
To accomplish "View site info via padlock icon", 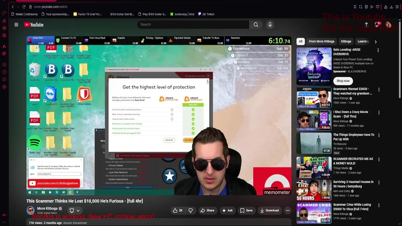I will click(x=30, y=7).
